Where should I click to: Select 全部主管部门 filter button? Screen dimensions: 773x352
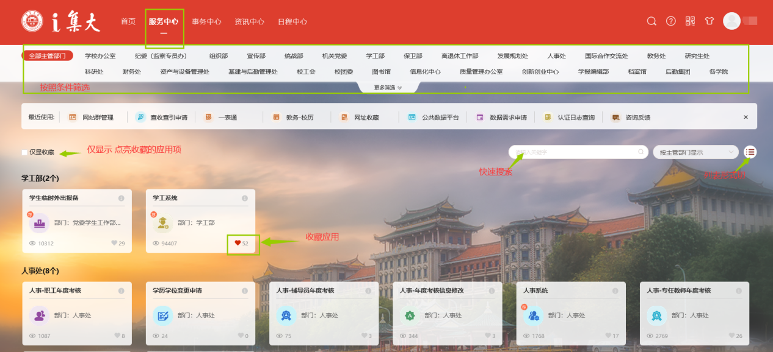click(x=48, y=56)
